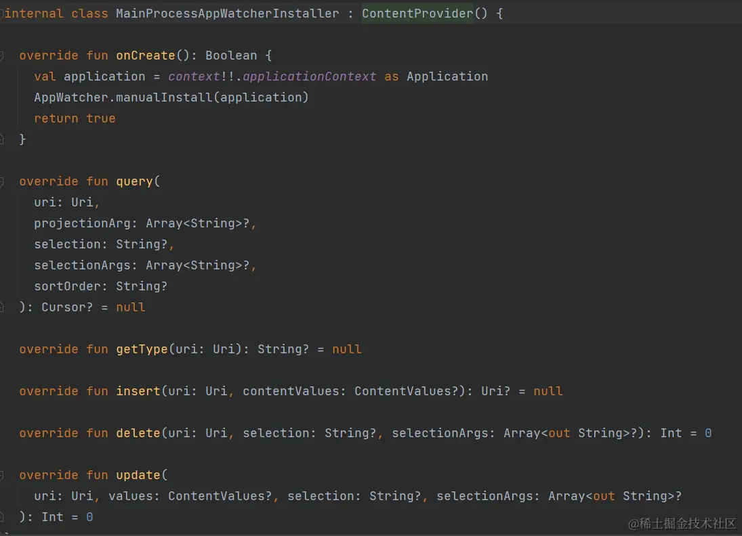The height and width of the screenshot is (536, 742).
Task: Click the delete function name
Action: coord(138,433)
